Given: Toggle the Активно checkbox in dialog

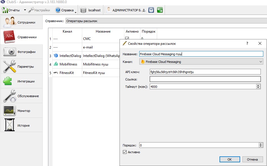Looking at the screenshot, I should click(125, 152).
